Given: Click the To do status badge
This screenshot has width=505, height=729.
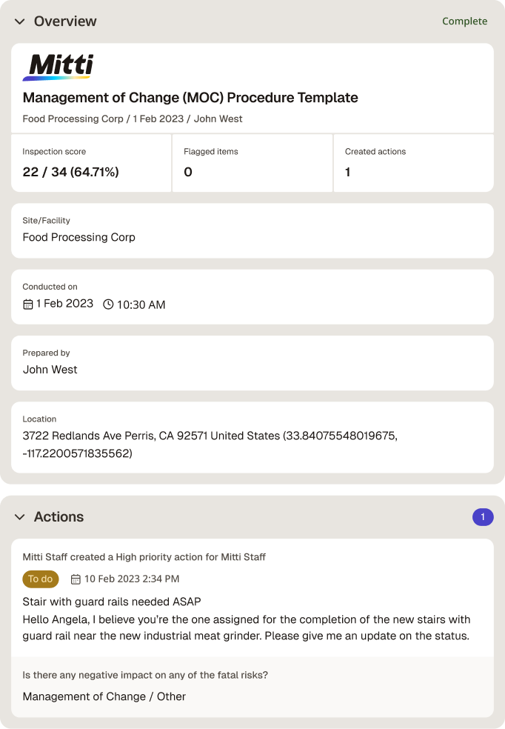Looking at the screenshot, I should [x=41, y=579].
